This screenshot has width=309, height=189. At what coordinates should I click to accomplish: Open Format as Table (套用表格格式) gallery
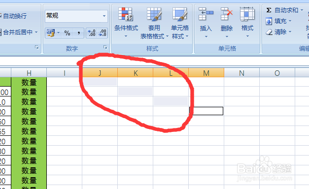[154, 23]
